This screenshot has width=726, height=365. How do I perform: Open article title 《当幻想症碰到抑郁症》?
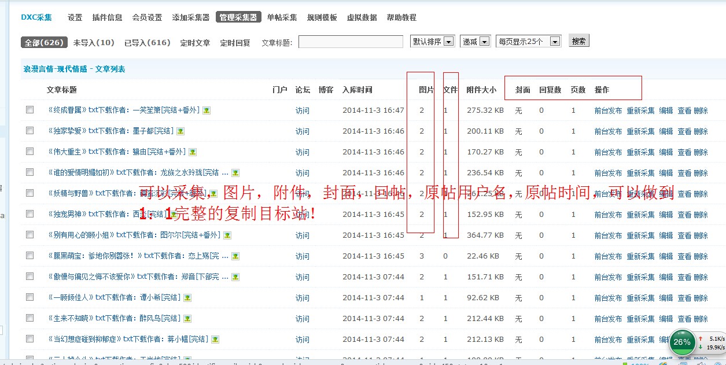click(x=127, y=340)
